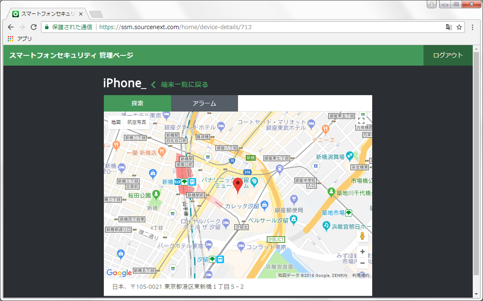The image size is (483, 301).
Task: Click the 新橋四丁目東 intersection label
Action: click(132, 219)
